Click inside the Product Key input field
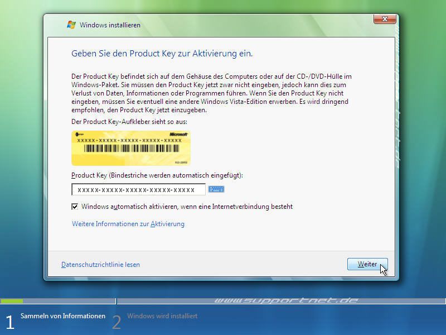 (138, 189)
